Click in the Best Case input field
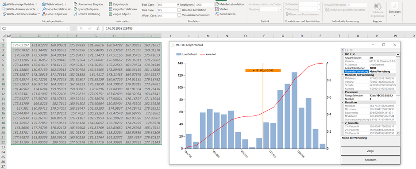 pos(167,5)
